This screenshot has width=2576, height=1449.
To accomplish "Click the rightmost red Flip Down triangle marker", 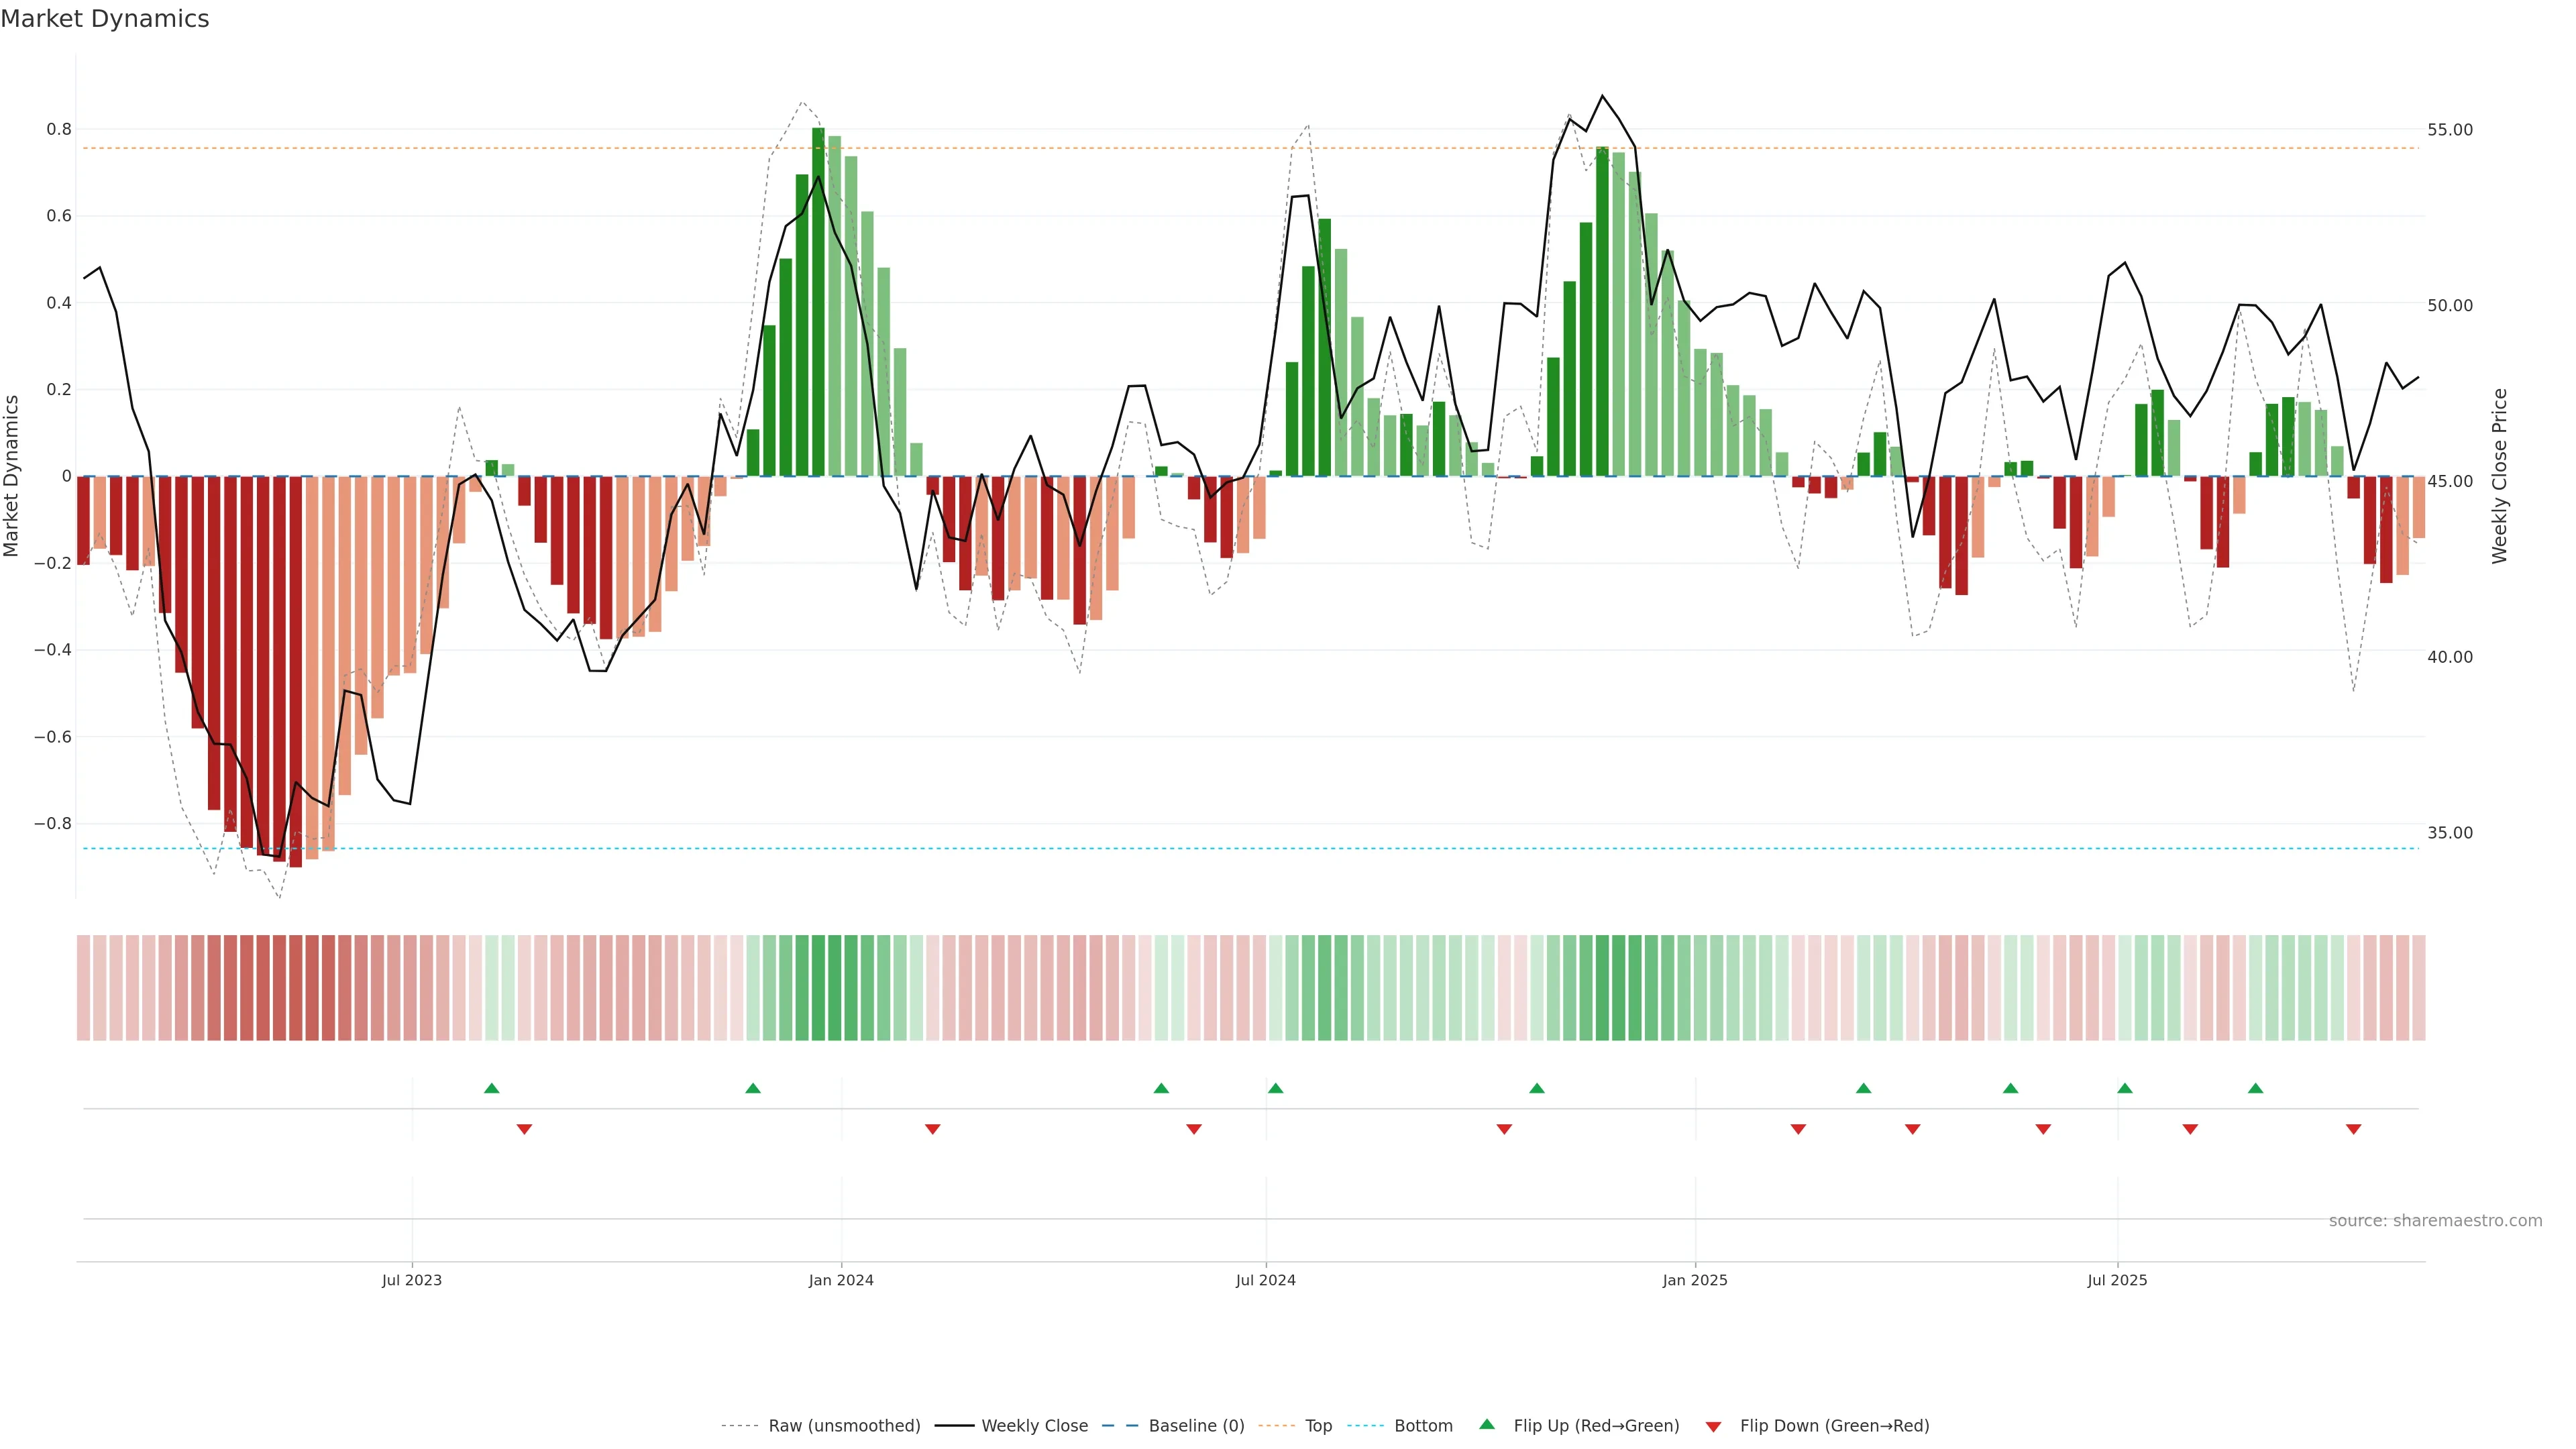I will (2353, 1129).
